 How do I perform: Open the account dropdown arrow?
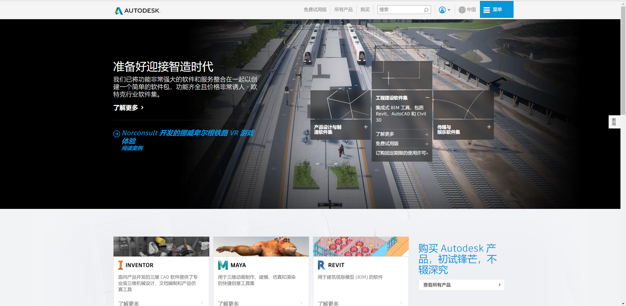449,10
